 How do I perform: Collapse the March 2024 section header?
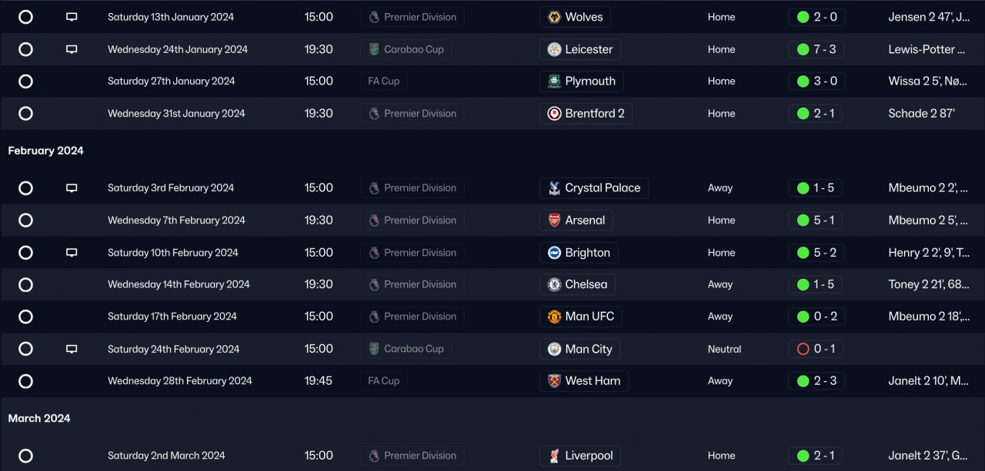[39, 418]
